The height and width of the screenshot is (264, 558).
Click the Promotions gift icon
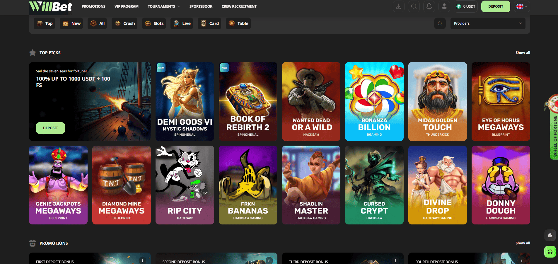coord(33,243)
